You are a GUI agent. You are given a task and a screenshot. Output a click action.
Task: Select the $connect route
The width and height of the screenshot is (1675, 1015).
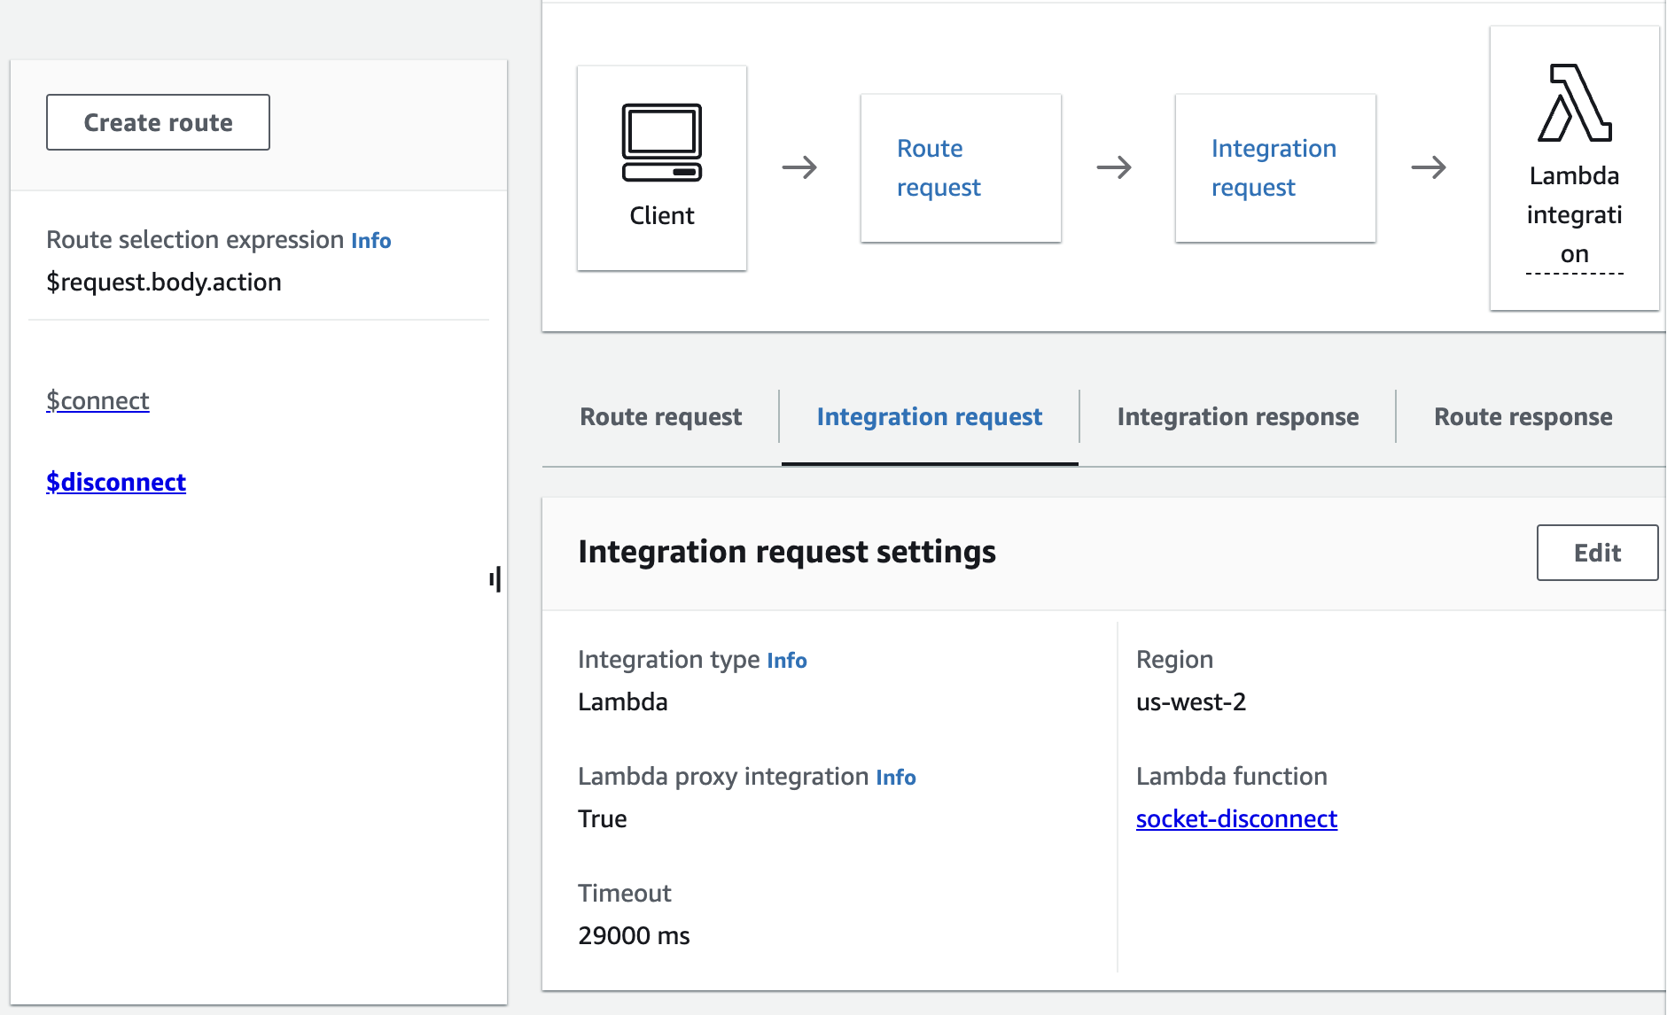click(97, 400)
